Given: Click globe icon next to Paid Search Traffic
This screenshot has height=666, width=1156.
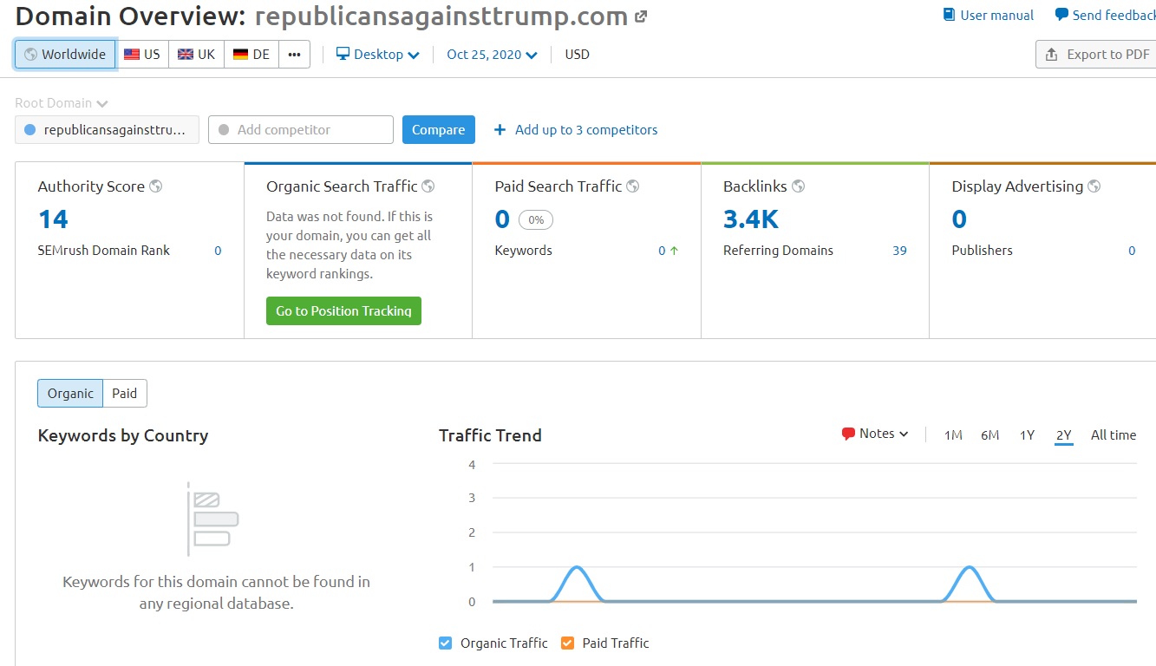Looking at the screenshot, I should (633, 186).
